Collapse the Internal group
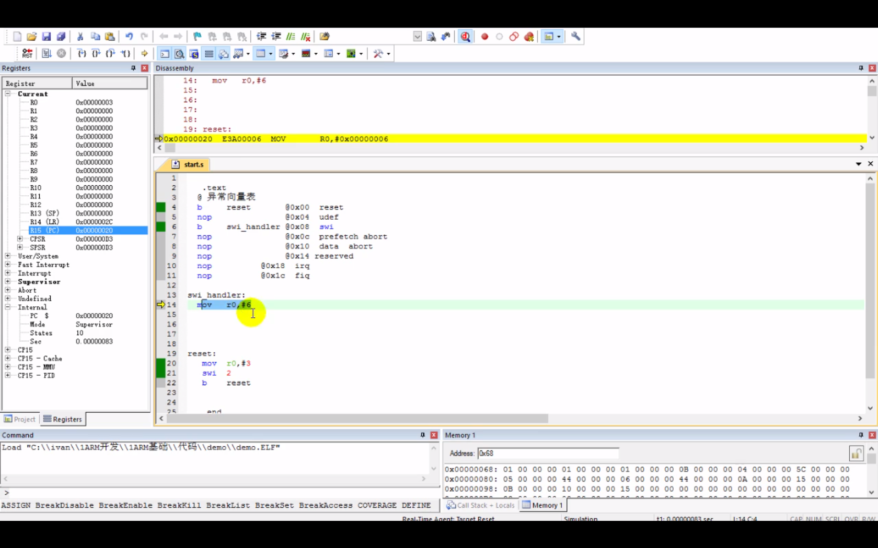Viewport: 878px width, 548px height. coord(8,307)
